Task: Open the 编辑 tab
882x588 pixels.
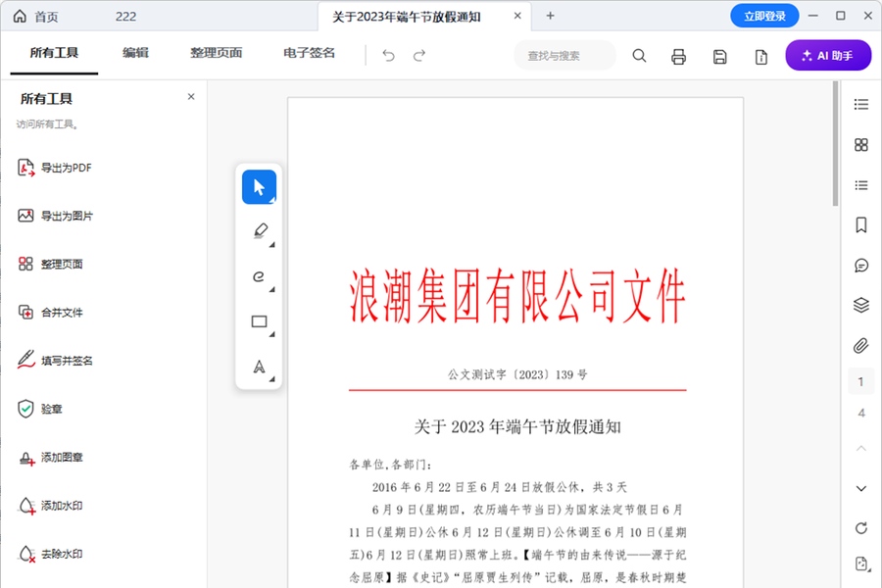Action: pyautogui.click(x=135, y=53)
